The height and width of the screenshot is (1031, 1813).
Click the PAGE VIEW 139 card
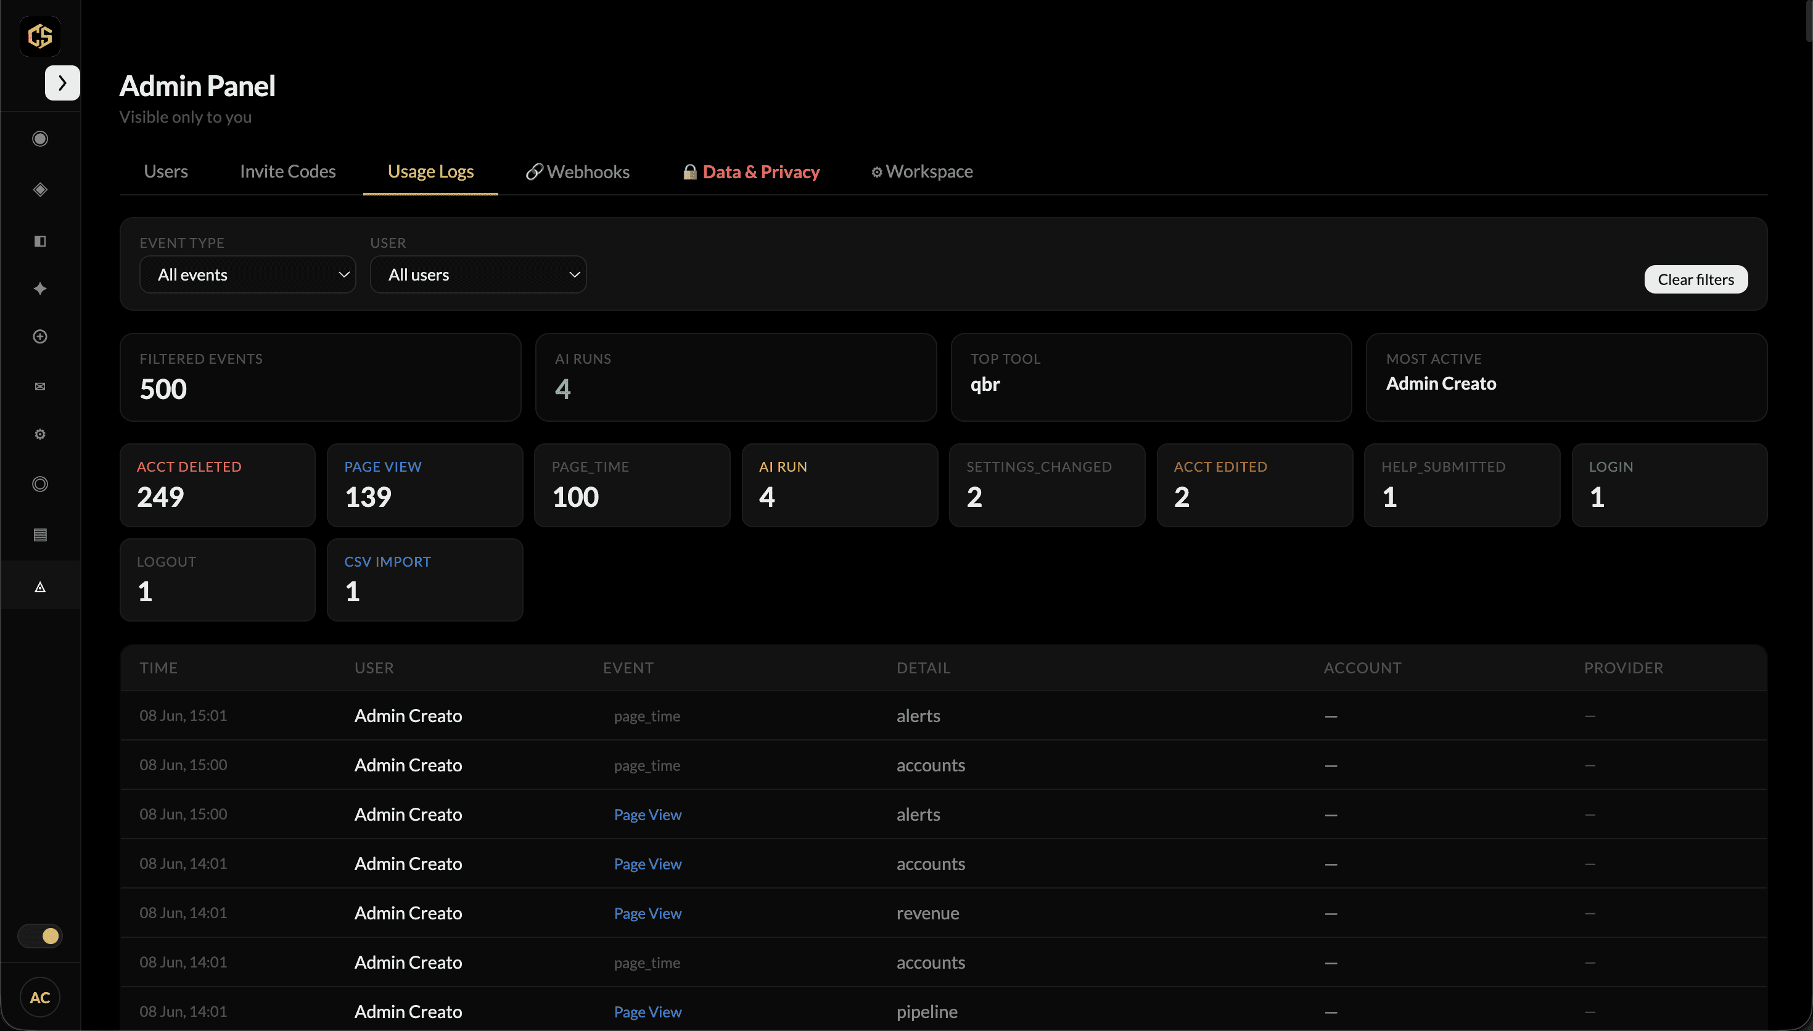[x=425, y=485]
